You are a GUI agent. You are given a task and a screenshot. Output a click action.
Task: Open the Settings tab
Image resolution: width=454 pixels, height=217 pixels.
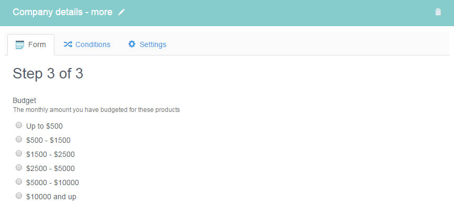(147, 44)
